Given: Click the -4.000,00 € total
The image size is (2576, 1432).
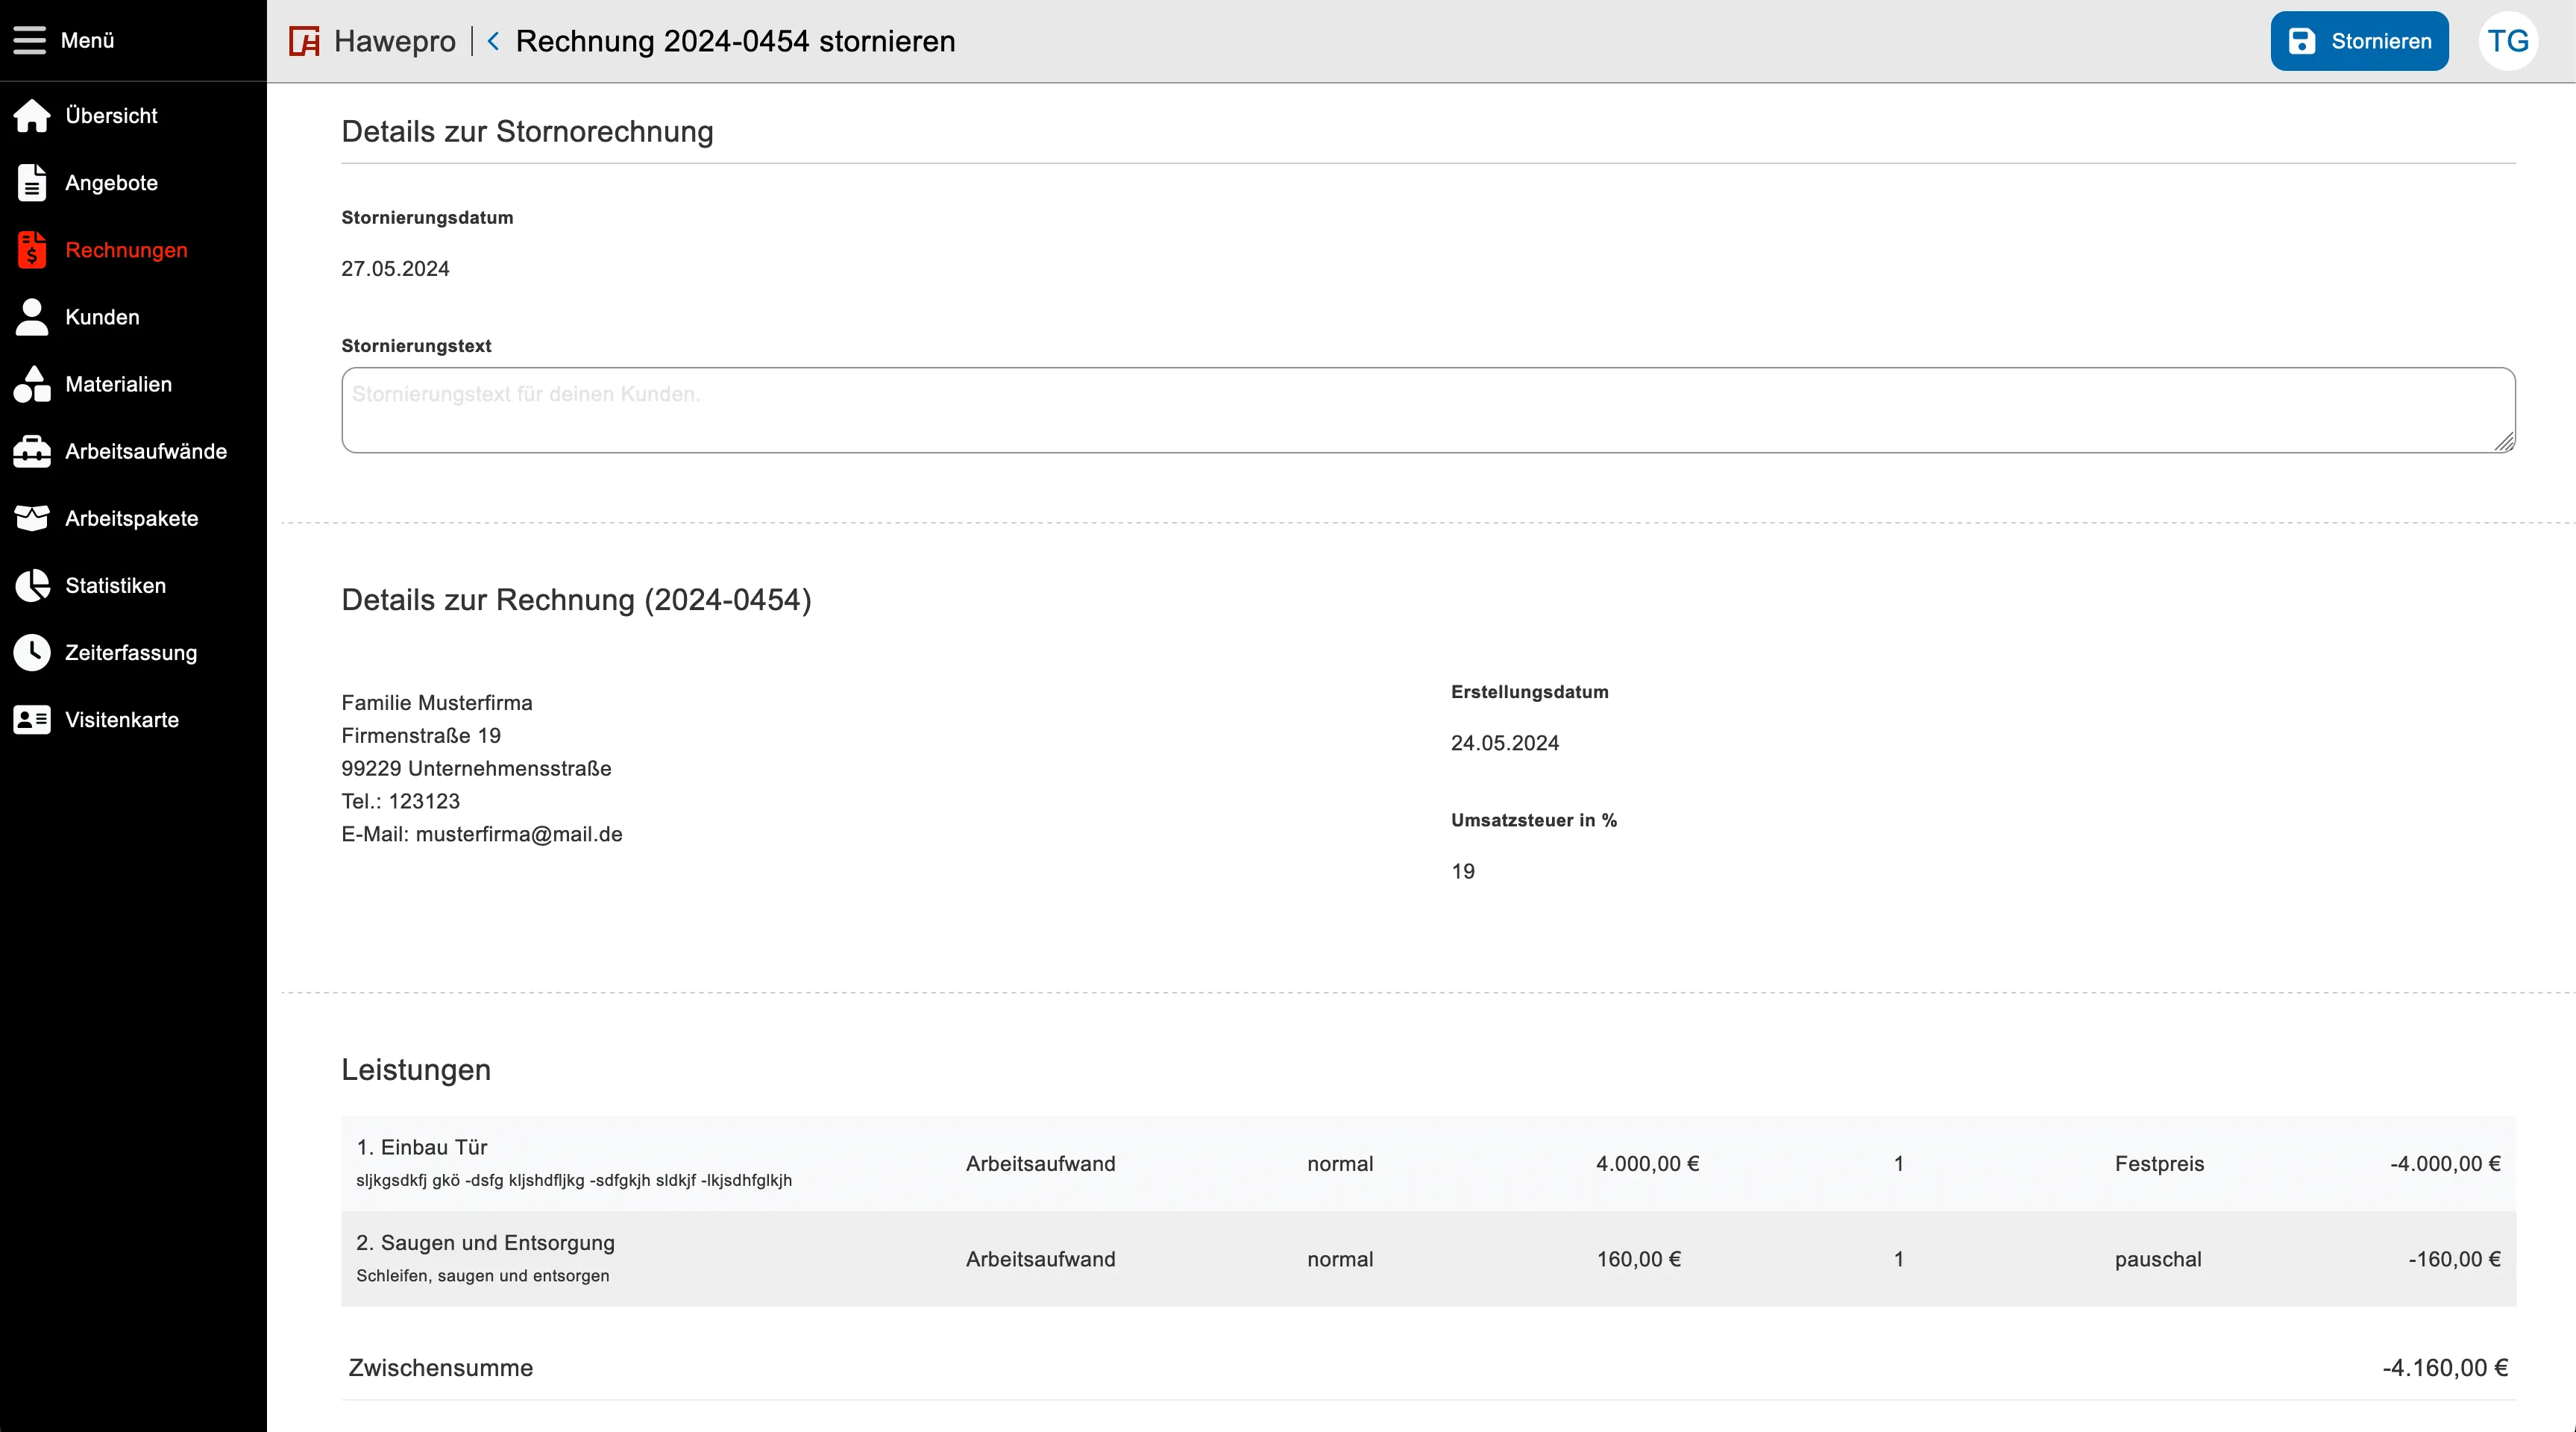Looking at the screenshot, I should (x=2445, y=1164).
